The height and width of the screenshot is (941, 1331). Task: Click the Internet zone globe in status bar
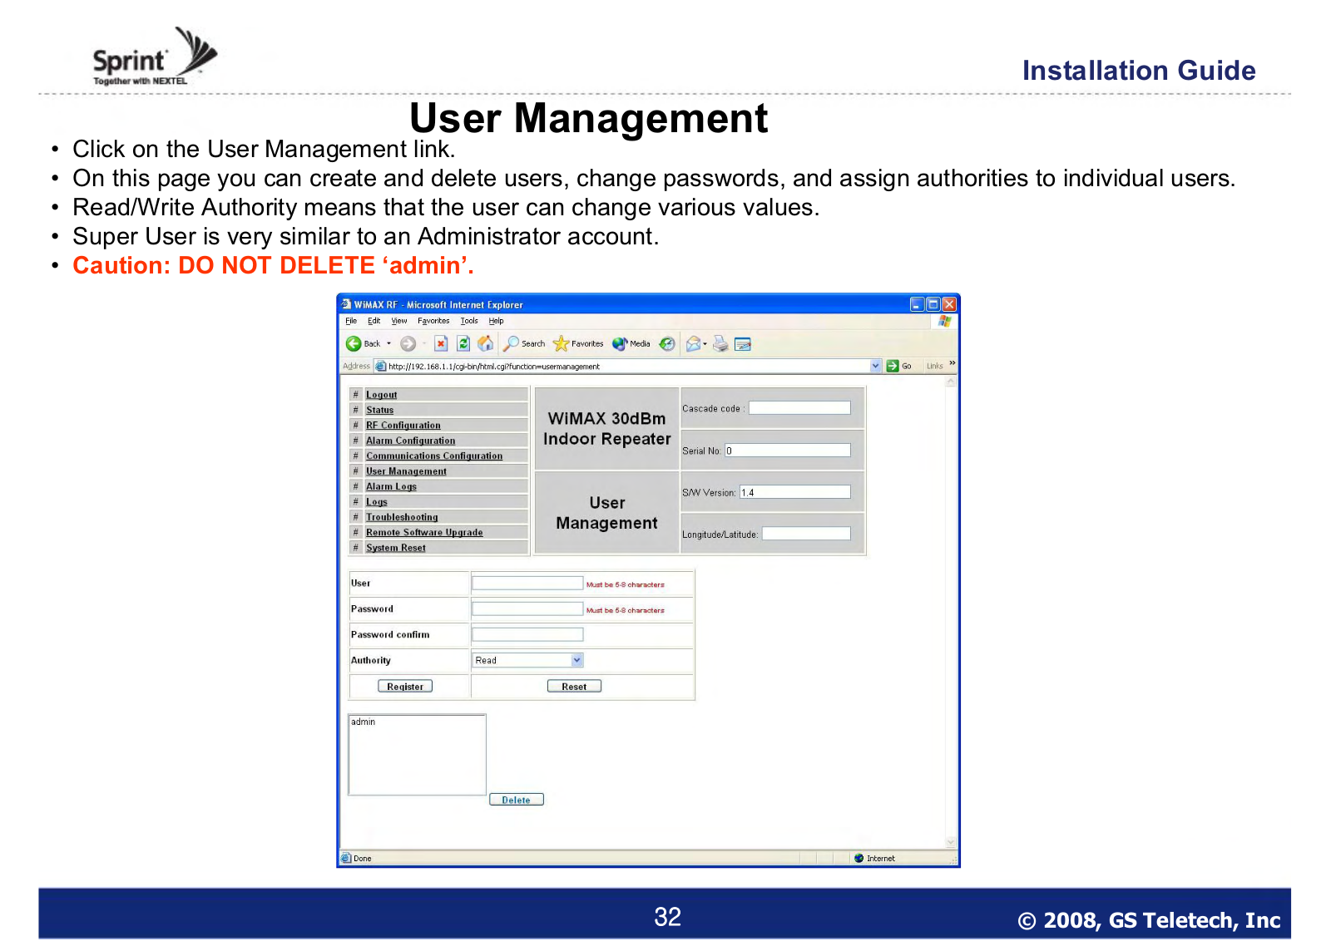click(x=858, y=858)
